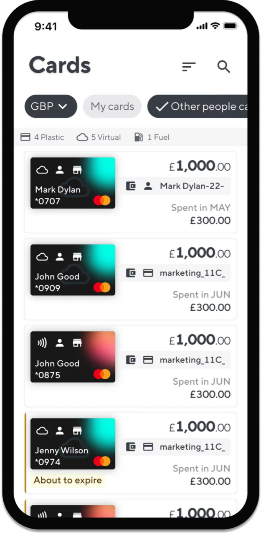Enable the GBP currency filter

point(51,106)
